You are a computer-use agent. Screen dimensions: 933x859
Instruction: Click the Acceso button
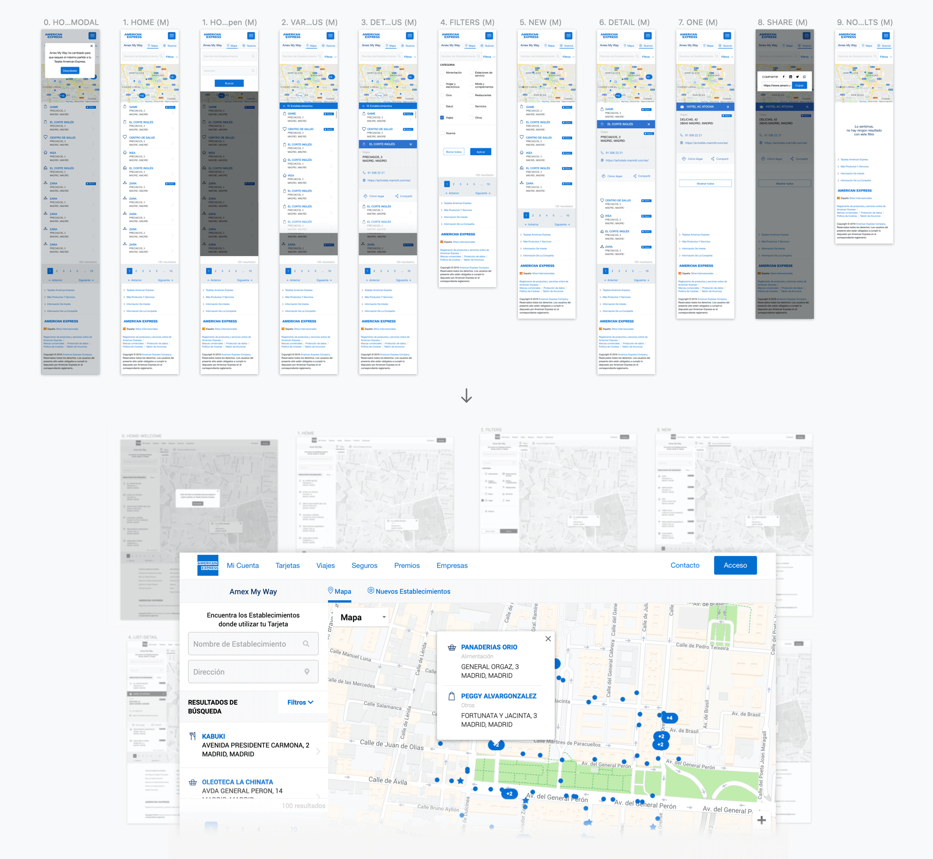[x=735, y=565]
